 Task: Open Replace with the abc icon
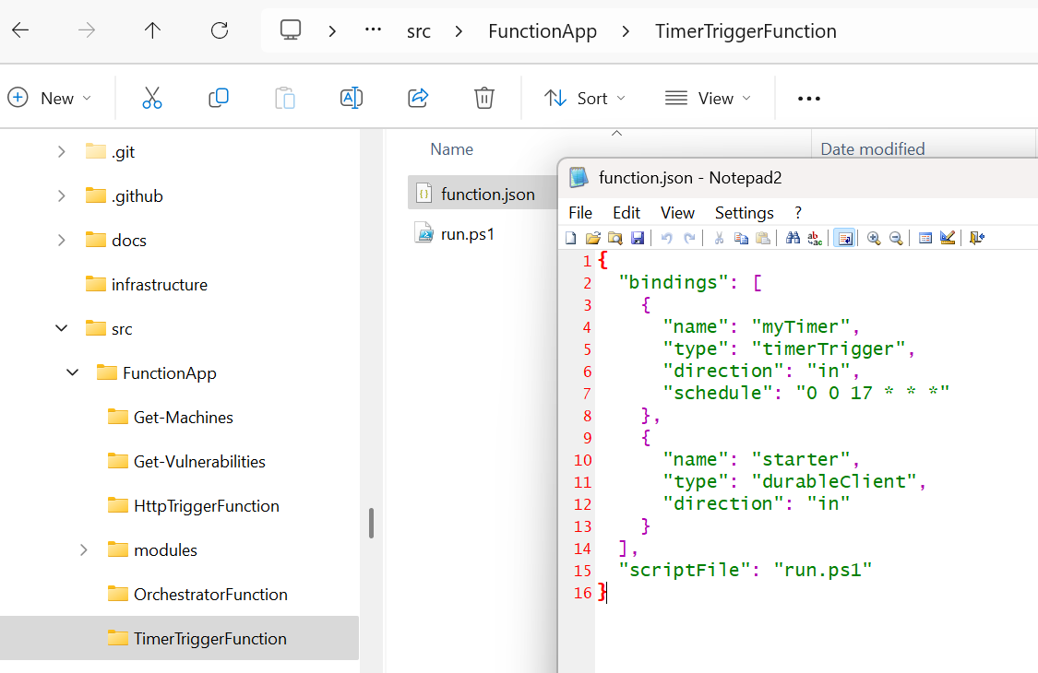(x=815, y=238)
